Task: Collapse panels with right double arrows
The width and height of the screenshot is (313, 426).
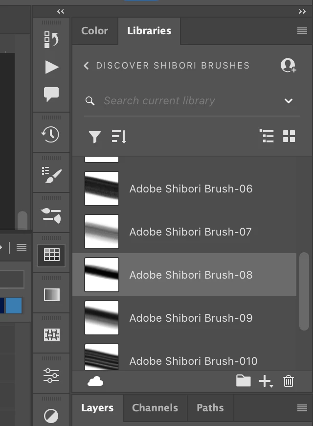Action: pyautogui.click(x=302, y=11)
